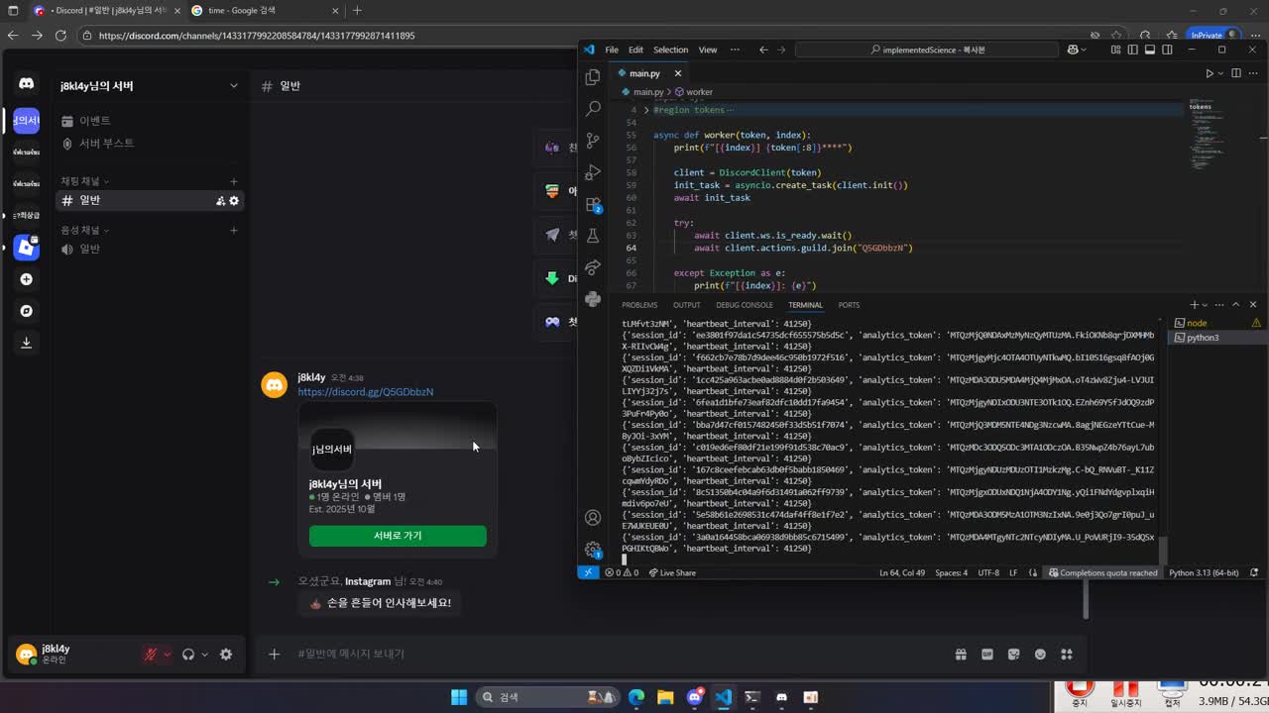Screen dimensions: 1269x713
Task: Open Discord input device options arrow
Action: (x=167, y=655)
